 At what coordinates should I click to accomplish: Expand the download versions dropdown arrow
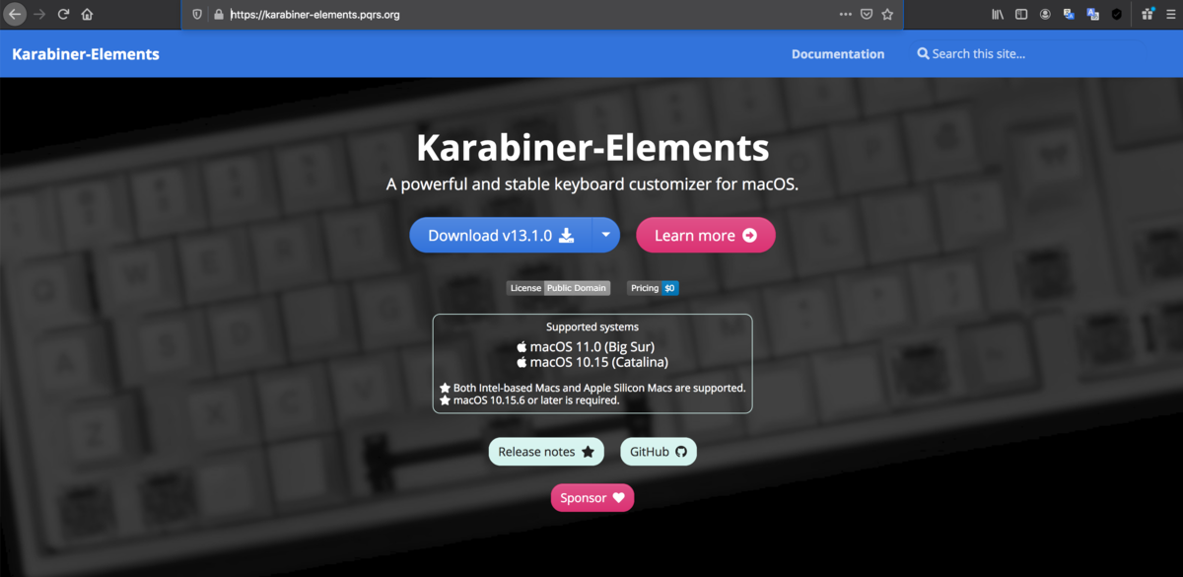point(605,236)
